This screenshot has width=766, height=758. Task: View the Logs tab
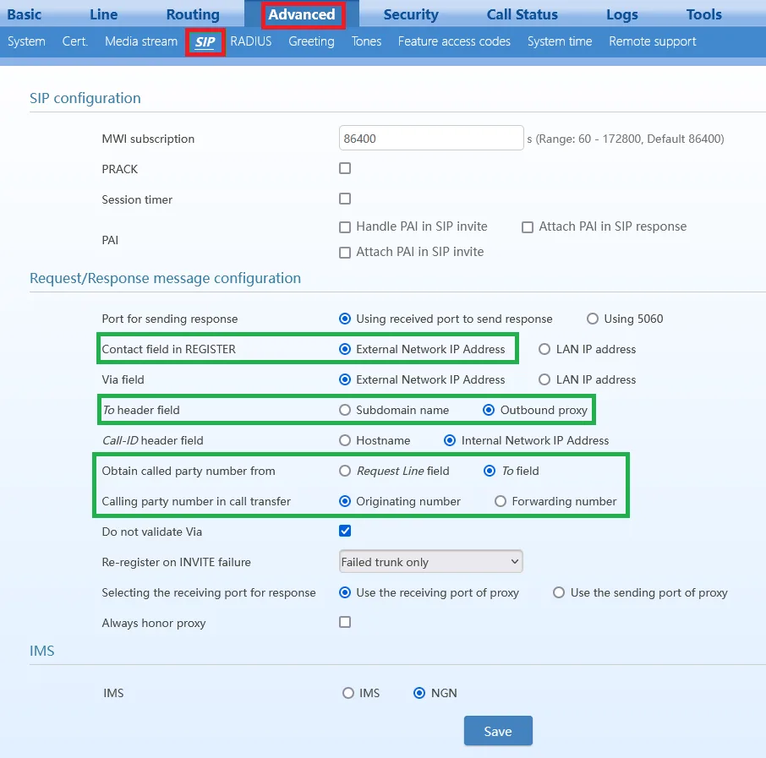pos(622,14)
